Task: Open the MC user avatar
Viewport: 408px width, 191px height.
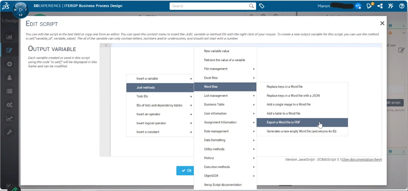Action: [358, 6]
